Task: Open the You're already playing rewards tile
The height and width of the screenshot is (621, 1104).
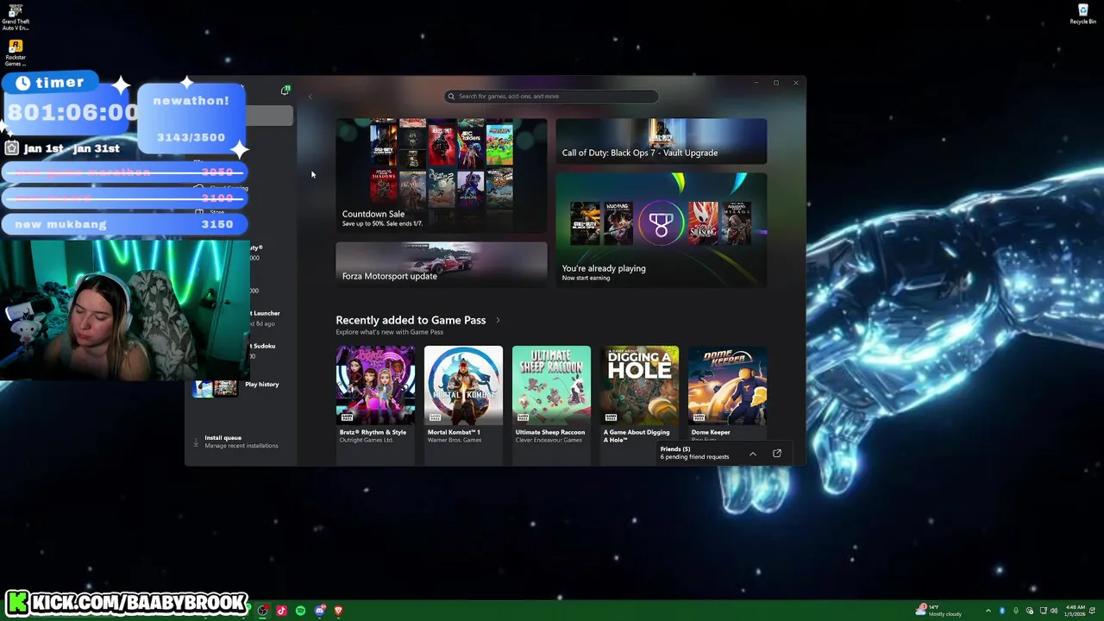Action: [661, 229]
